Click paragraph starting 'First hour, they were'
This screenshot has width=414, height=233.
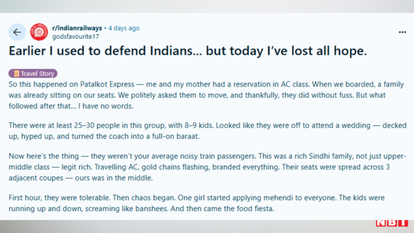[197, 203]
